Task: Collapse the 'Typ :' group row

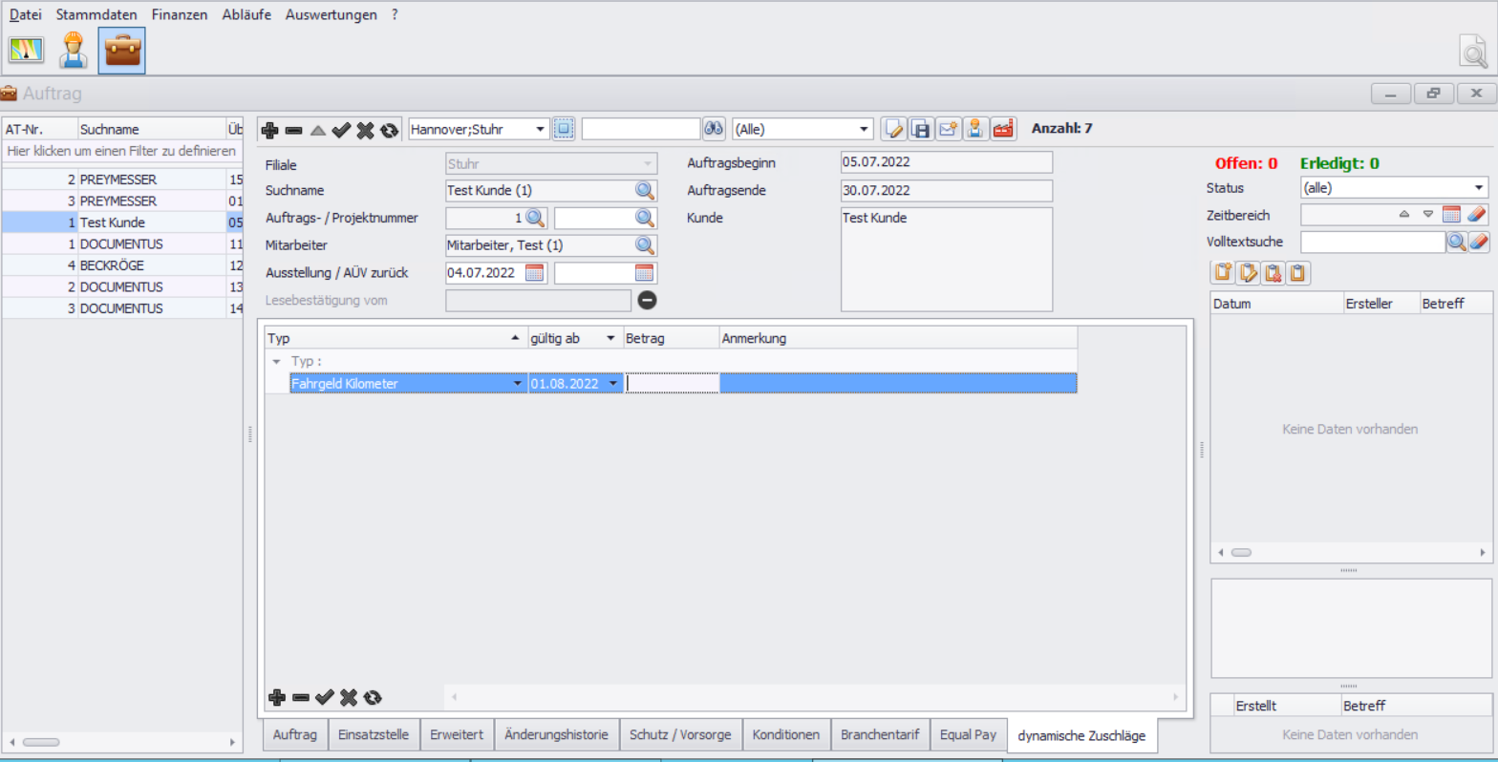Action: pos(277,362)
